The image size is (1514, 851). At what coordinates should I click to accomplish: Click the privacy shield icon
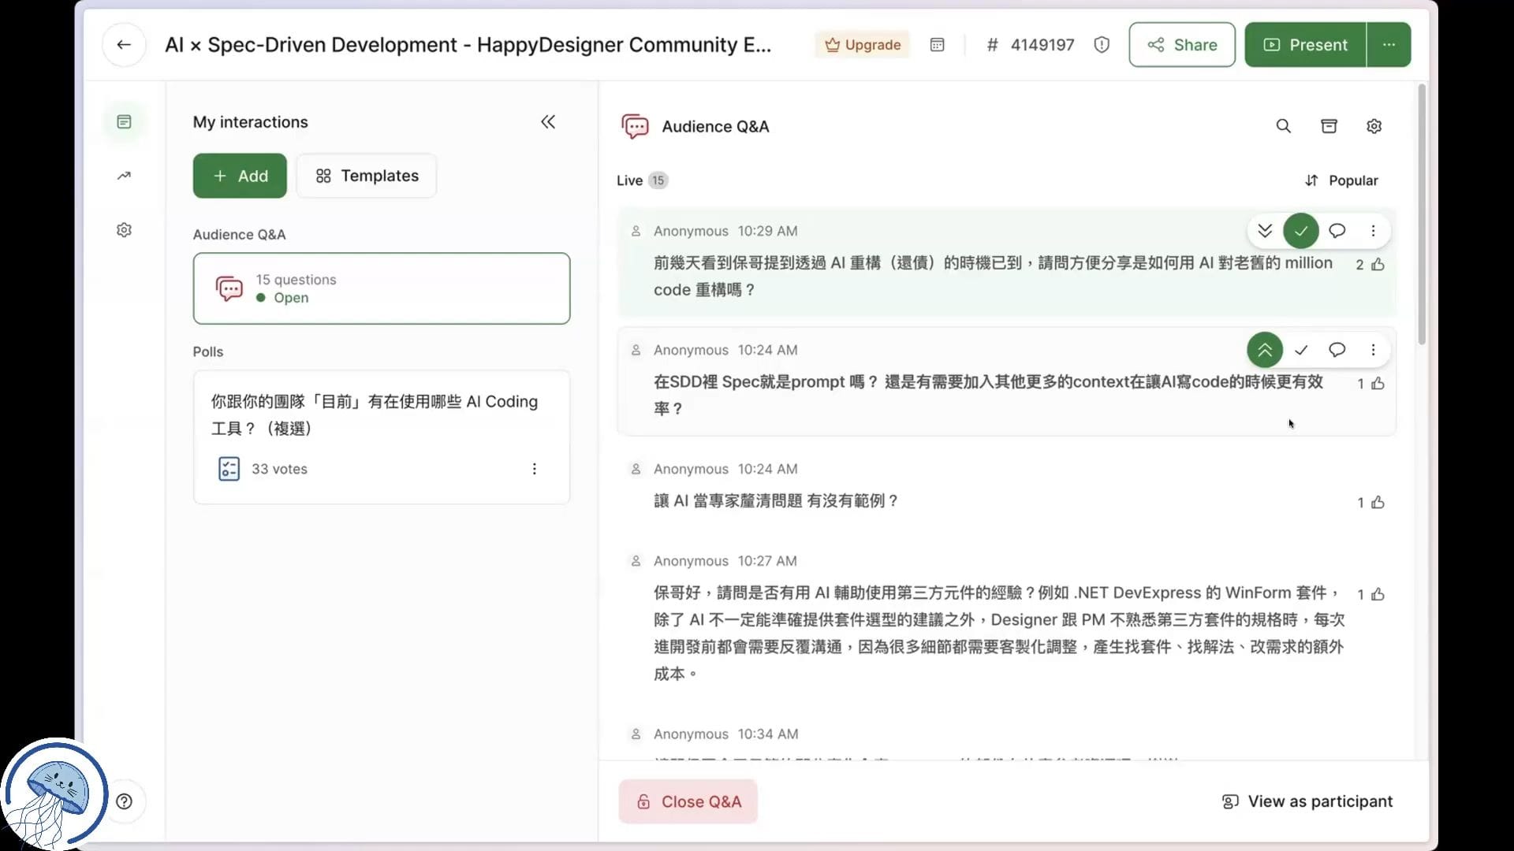tap(1102, 45)
